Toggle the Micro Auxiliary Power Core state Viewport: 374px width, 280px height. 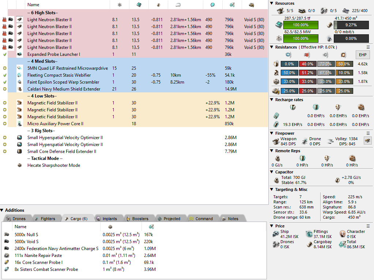4,124
